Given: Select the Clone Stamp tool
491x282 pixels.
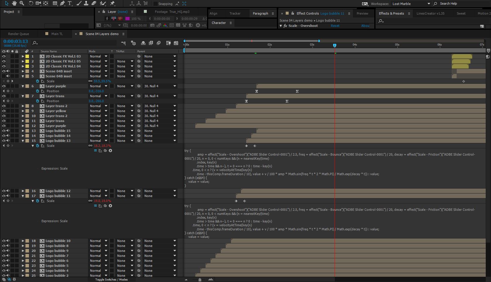Looking at the screenshot, I should point(86,4).
